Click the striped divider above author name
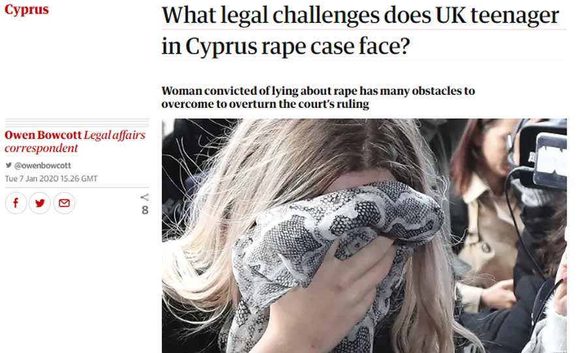Viewport: 588px width, 353px height. tap(77, 123)
